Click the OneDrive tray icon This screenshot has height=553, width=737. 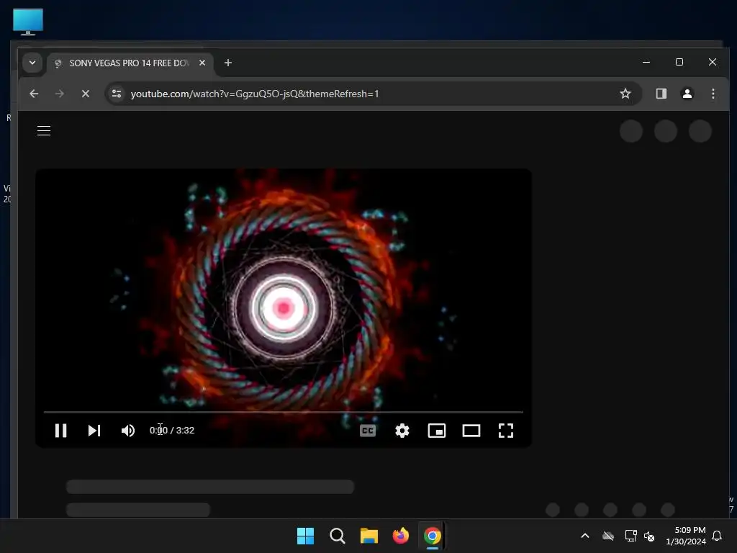click(x=608, y=536)
